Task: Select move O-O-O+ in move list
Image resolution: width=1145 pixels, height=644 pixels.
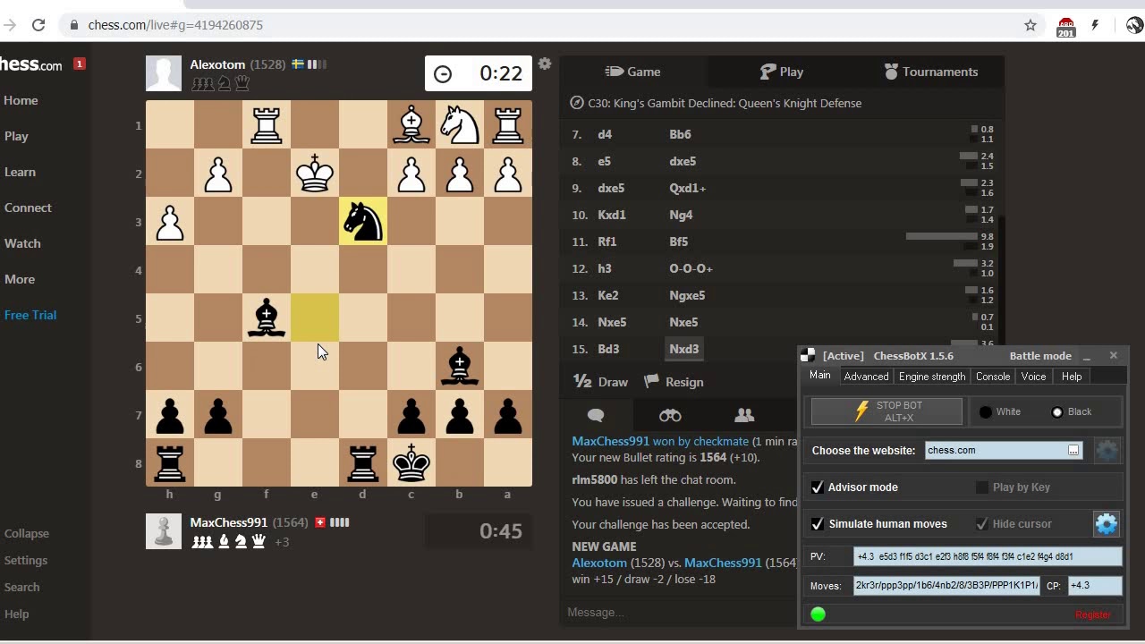Action: pos(691,268)
